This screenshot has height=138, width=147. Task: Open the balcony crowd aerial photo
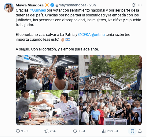coord(110,72)
